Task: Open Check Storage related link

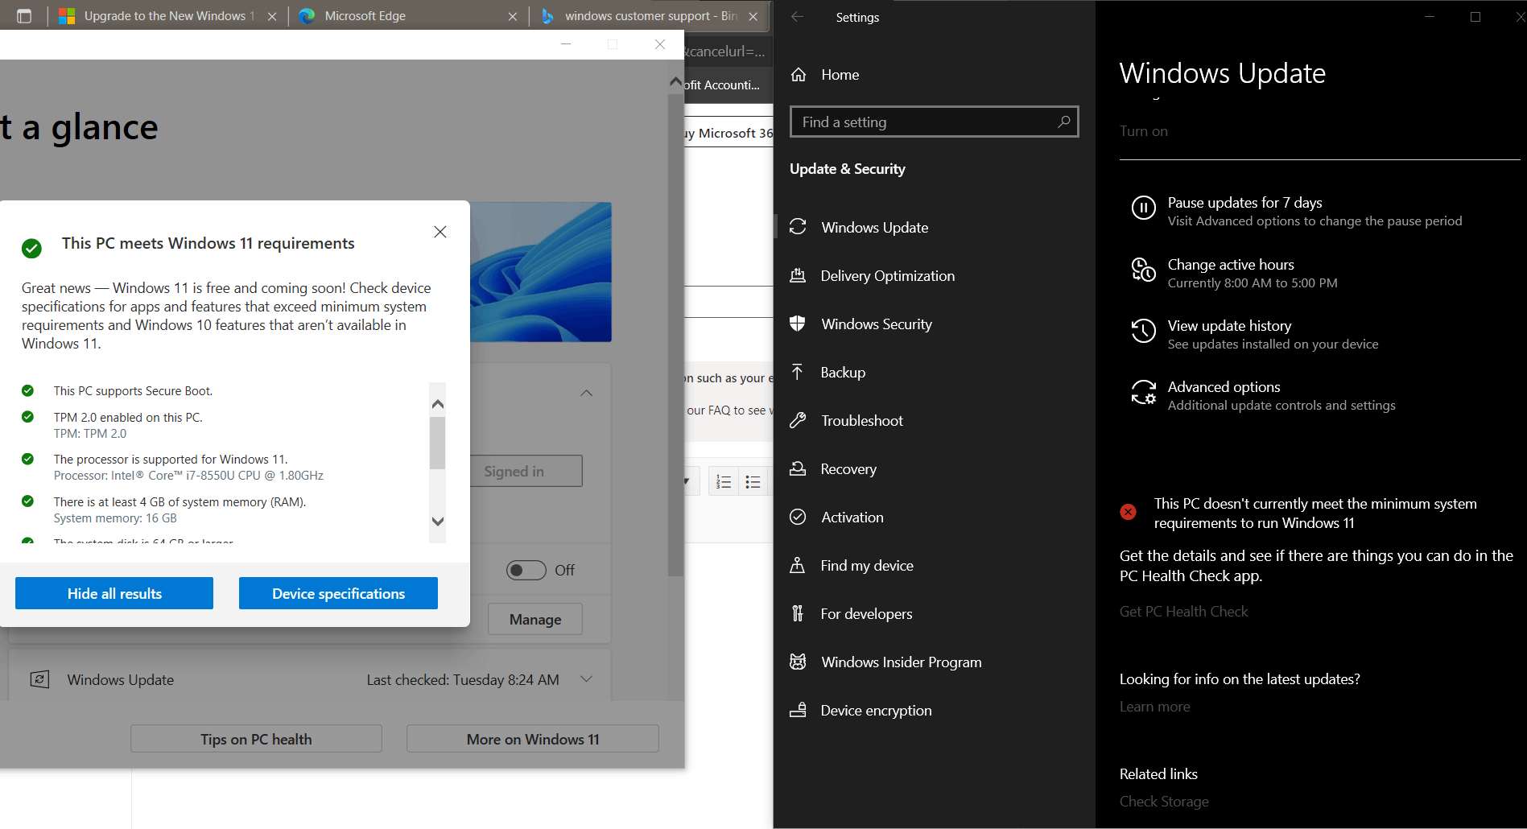Action: click(1164, 802)
